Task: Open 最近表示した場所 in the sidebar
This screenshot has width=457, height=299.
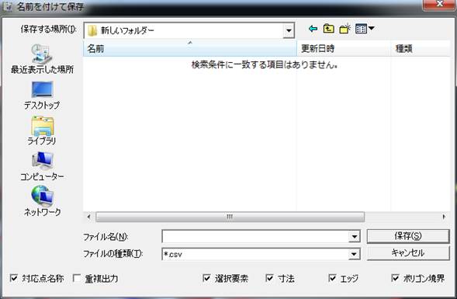Action: pyautogui.click(x=42, y=59)
